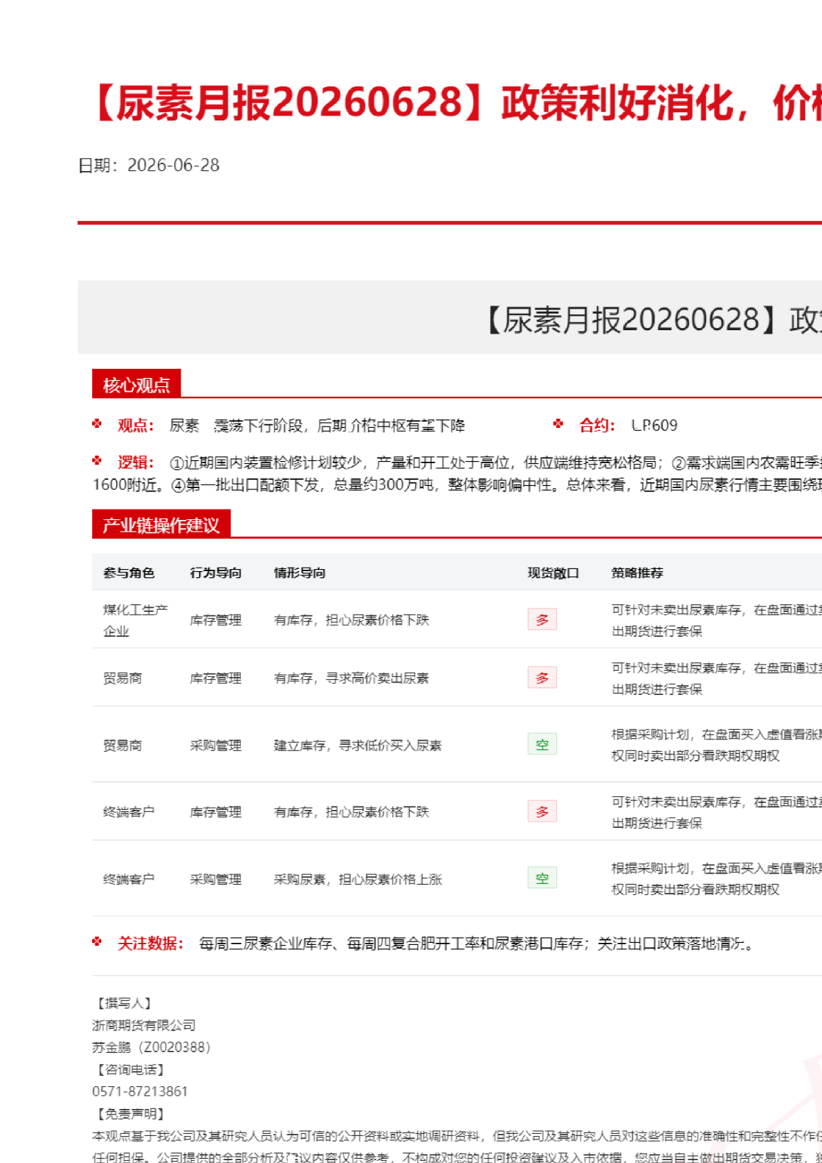This screenshot has height=1163, width=822.
Task: Click the 关注数据 label
Action: tap(150, 943)
